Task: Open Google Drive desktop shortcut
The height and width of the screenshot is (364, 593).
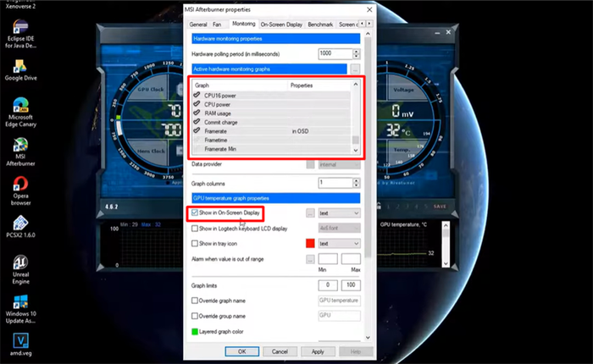Action: pos(20,70)
